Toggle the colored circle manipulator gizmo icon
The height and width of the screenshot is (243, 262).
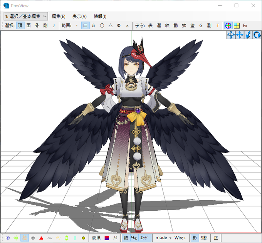tap(228, 25)
